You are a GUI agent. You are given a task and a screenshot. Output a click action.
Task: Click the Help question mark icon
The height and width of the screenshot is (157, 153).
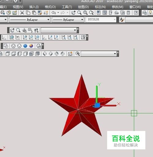[136, 13]
